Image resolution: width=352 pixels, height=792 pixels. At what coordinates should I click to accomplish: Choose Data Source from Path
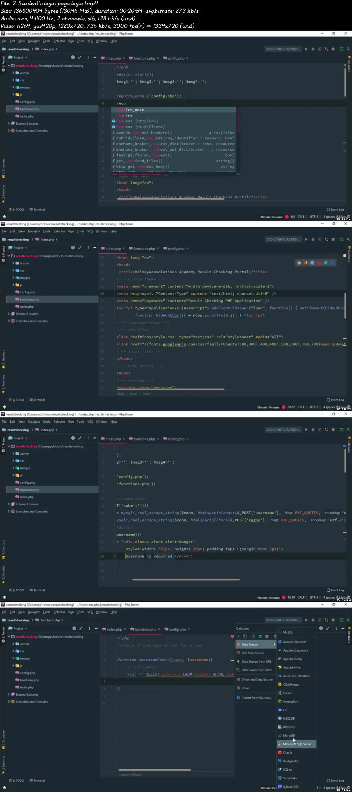click(x=256, y=670)
